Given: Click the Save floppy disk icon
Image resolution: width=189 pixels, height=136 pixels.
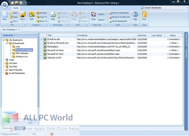Looking at the screenshot, I should coord(23,14).
